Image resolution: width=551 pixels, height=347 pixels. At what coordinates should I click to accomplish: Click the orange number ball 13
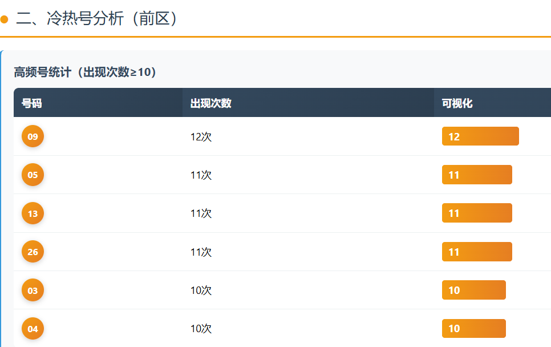coord(33,213)
